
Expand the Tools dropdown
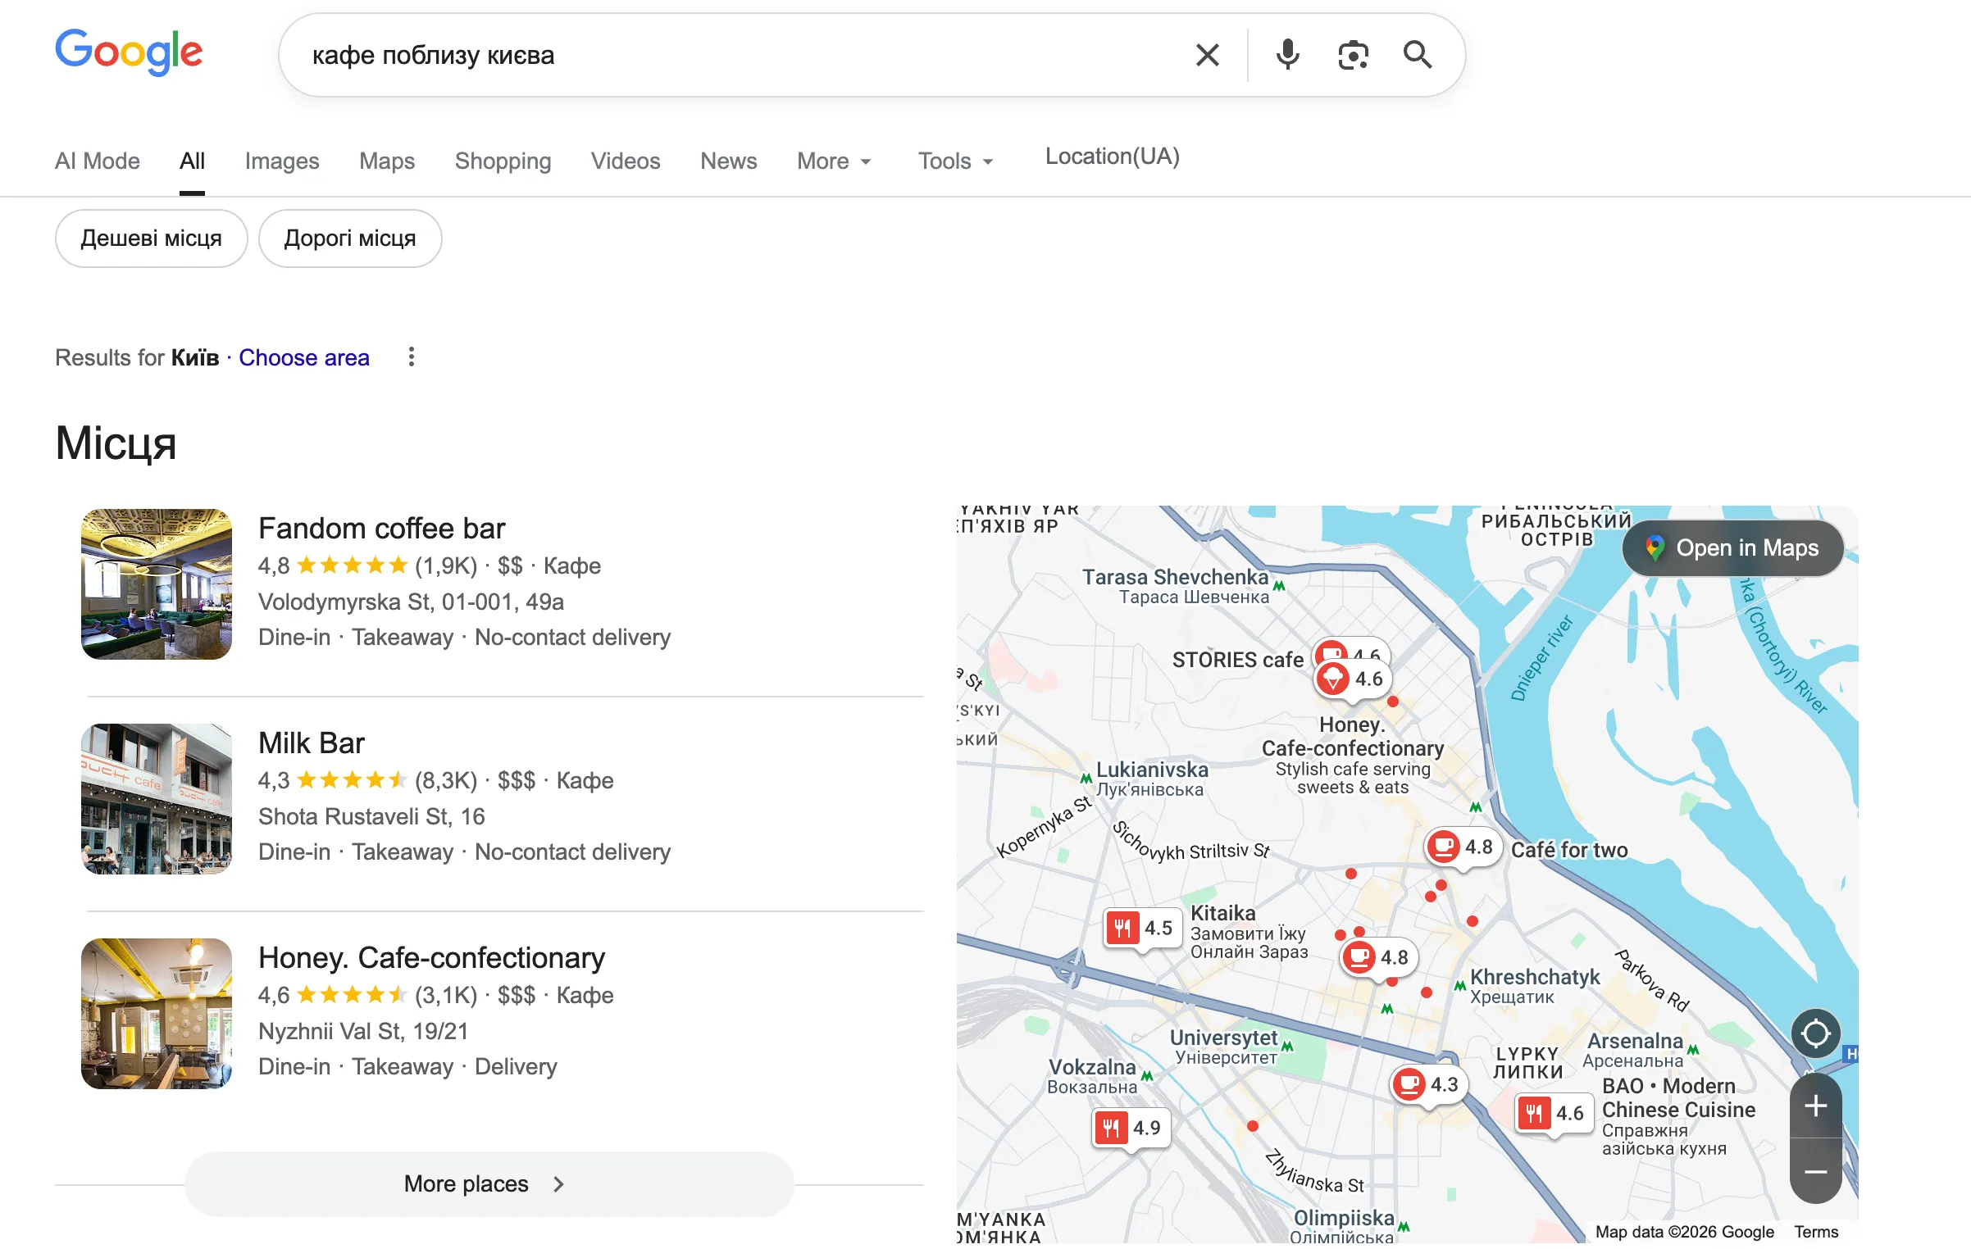click(x=955, y=161)
